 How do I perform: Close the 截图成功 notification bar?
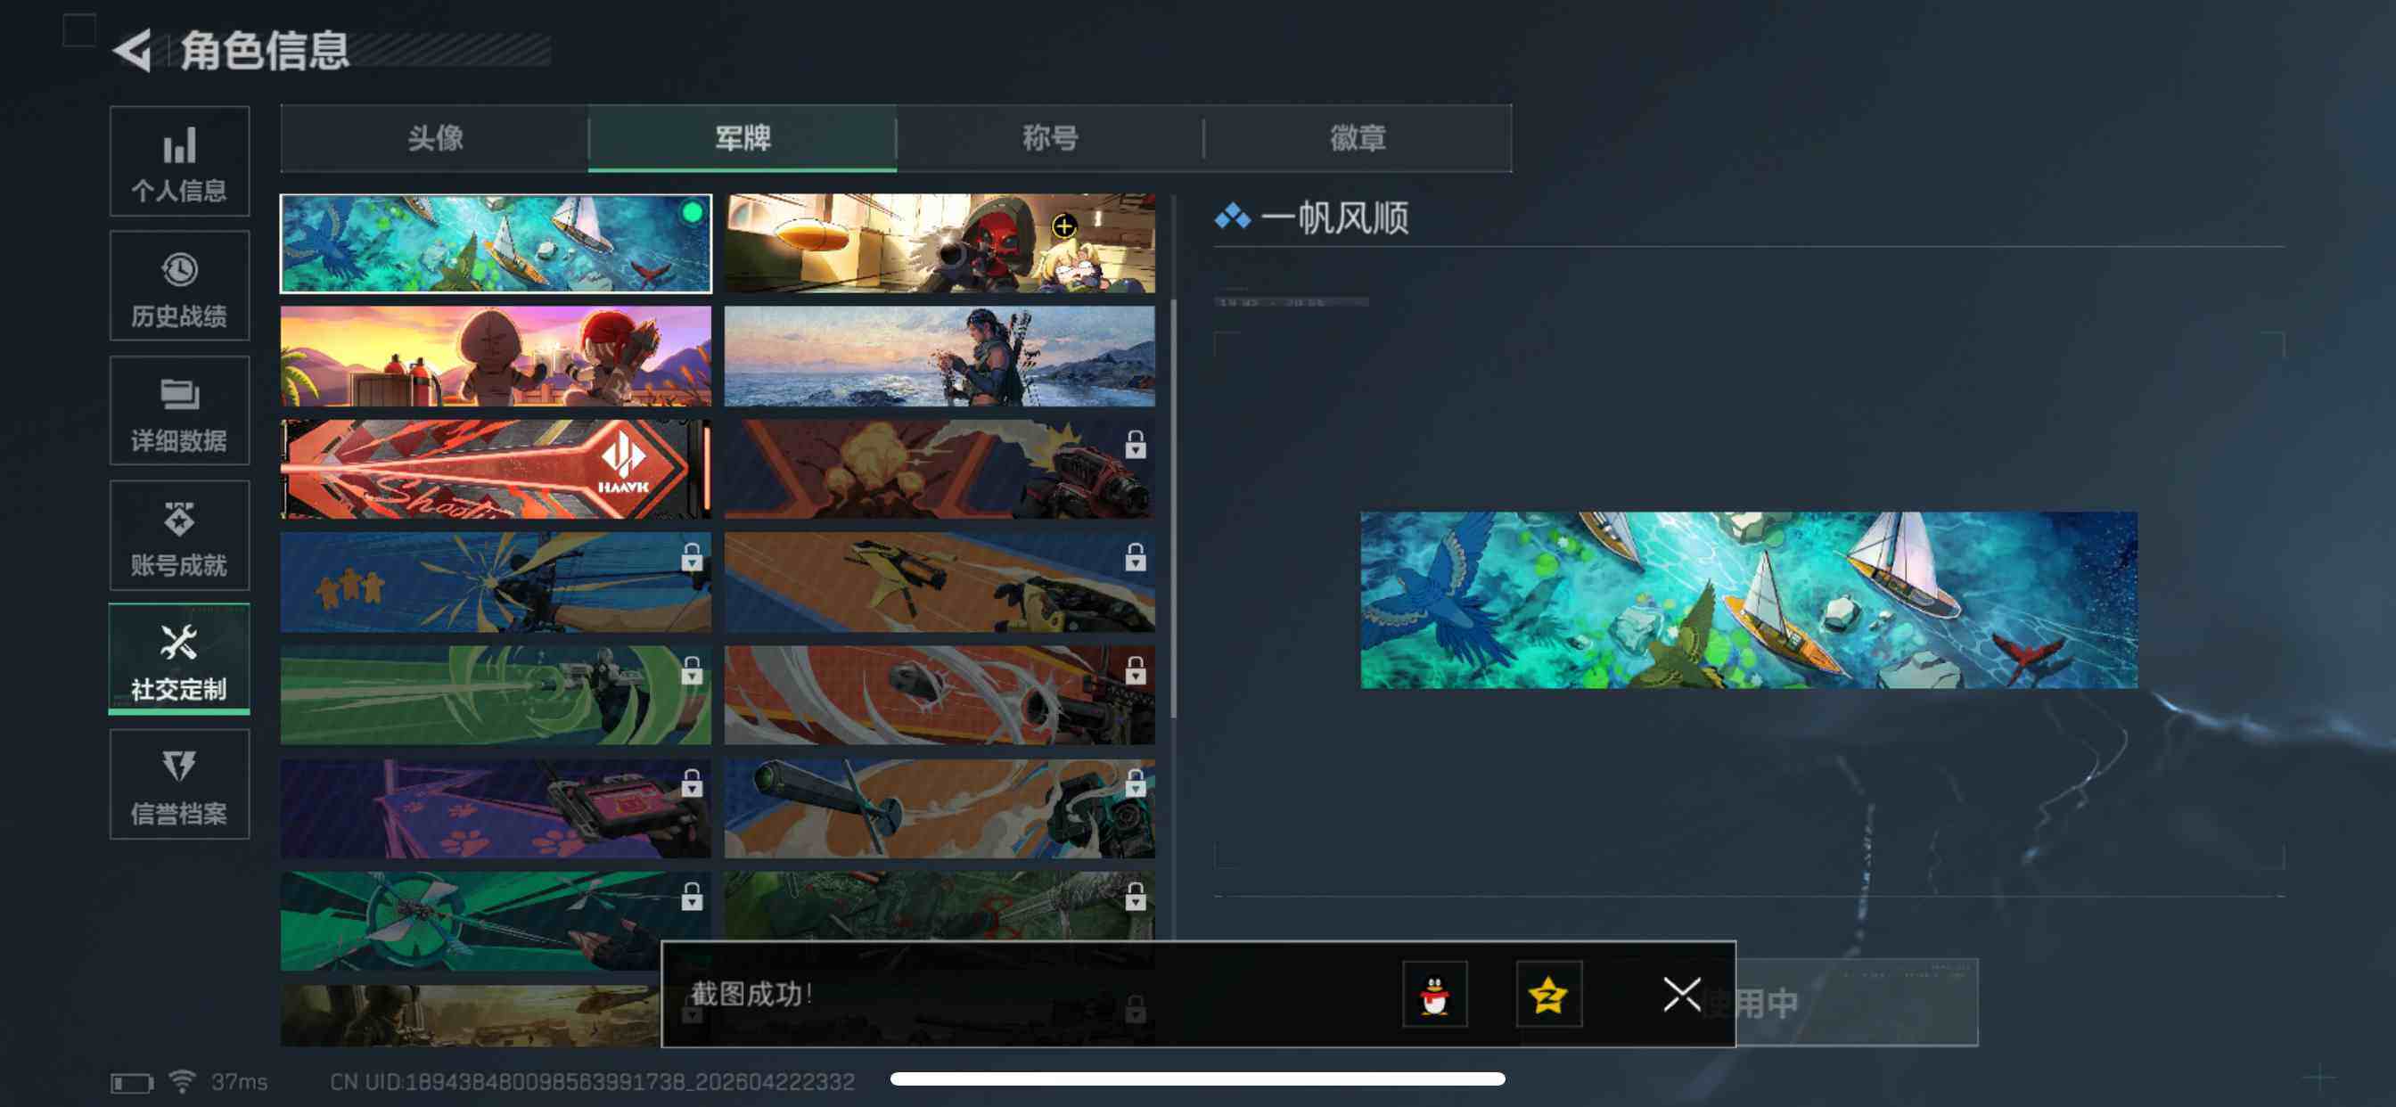[x=1682, y=995]
